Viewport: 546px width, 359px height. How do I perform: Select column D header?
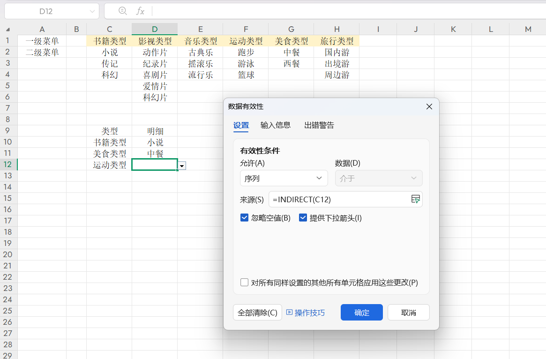tap(155, 29)
